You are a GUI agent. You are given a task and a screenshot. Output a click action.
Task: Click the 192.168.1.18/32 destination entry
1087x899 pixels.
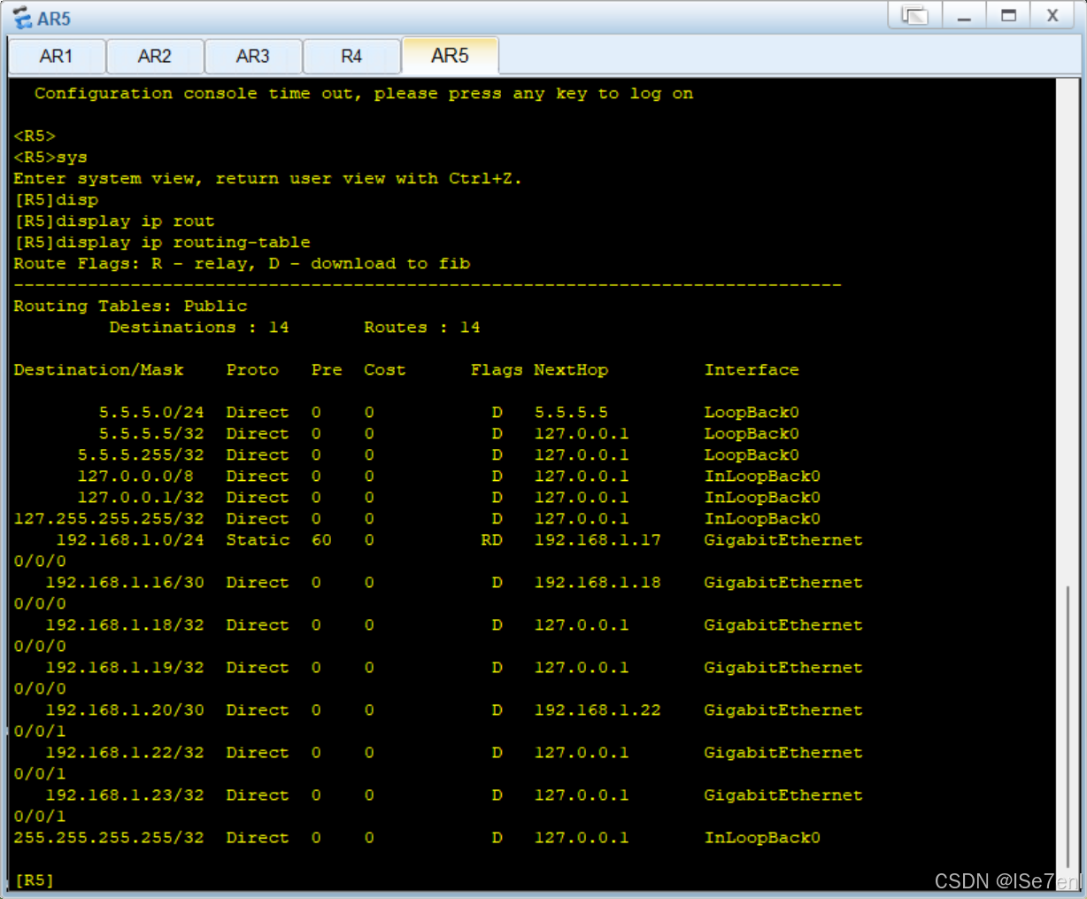coord(125,625)
